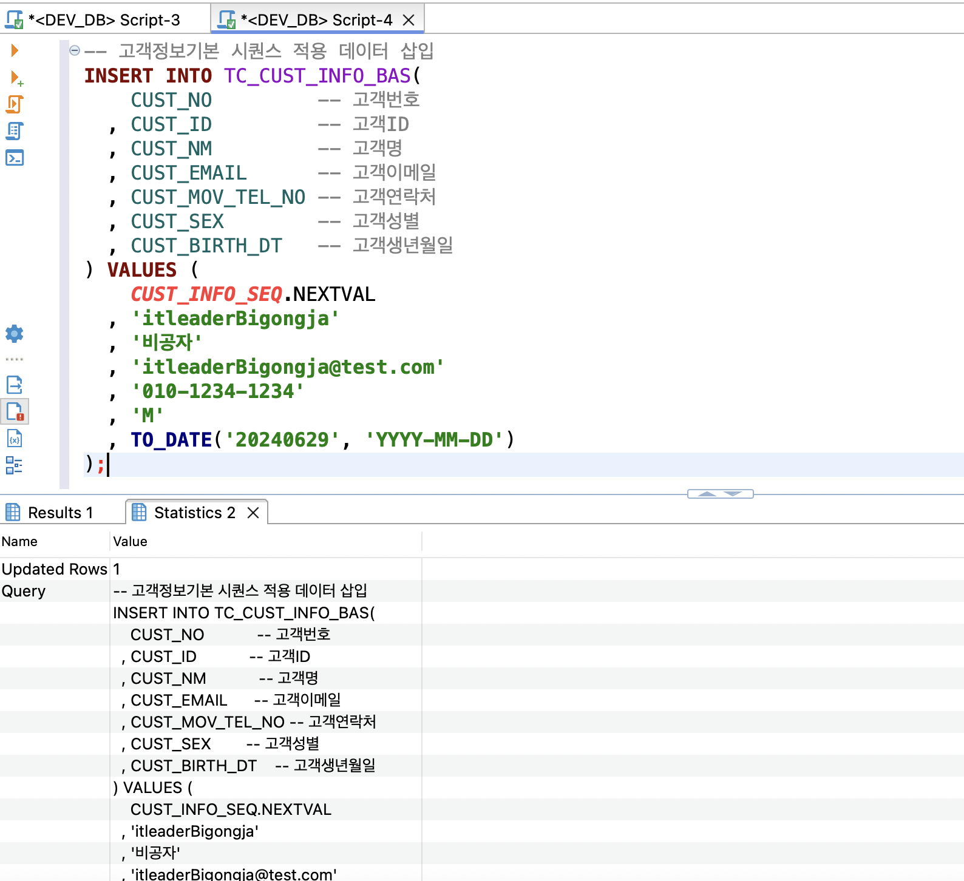This screenshot has width=964, height=881.
Task: Click the INSERT INTO line in Statistics query value
Action: [244, 613]
